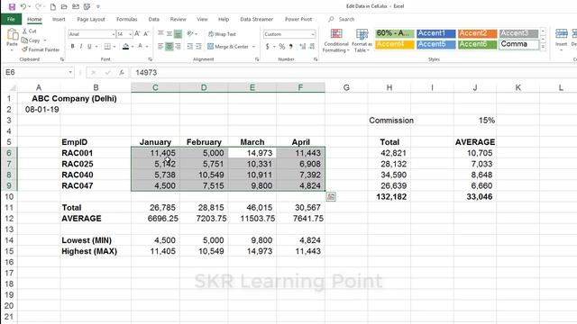Click the Borders icon
The width and height of the screenshot is (577, 324).
click(107, 46)
